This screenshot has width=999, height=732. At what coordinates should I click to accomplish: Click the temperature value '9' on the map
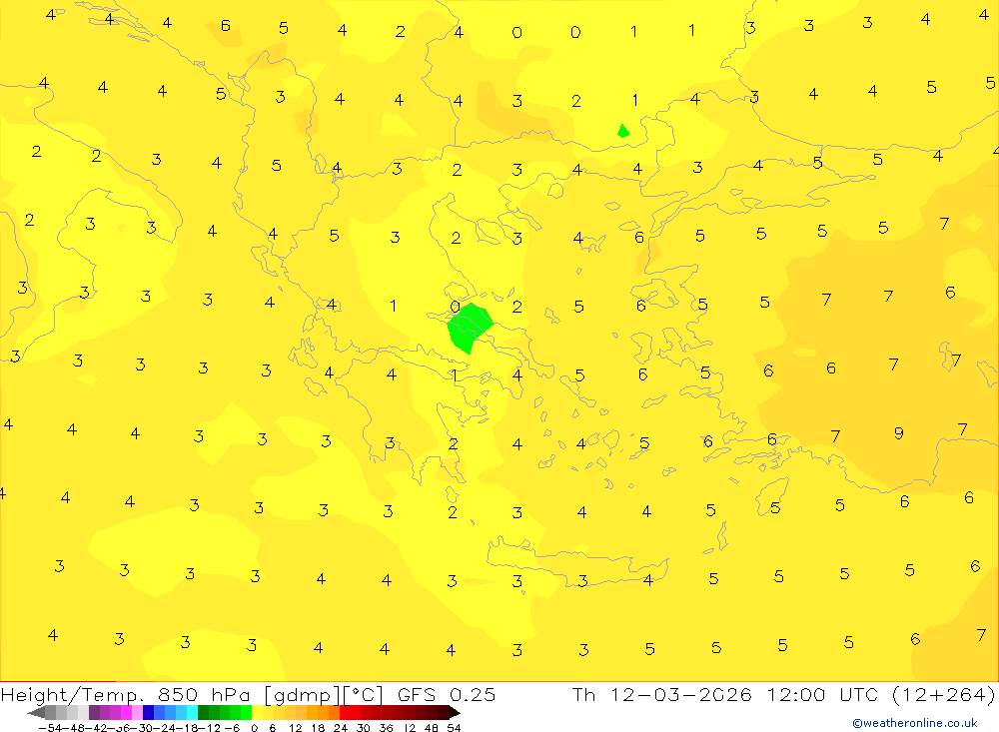898,433
